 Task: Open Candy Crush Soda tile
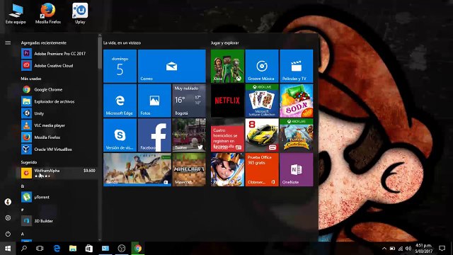click(297, 101)
